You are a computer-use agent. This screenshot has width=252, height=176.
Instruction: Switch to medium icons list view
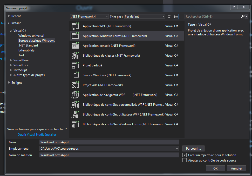point(176,17)
